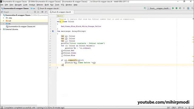Expand the src folder arrow
194x109 pixels.
point(4,24)
